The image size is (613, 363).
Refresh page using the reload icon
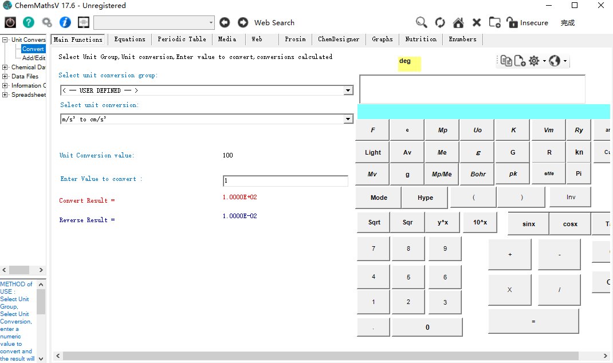440,22
